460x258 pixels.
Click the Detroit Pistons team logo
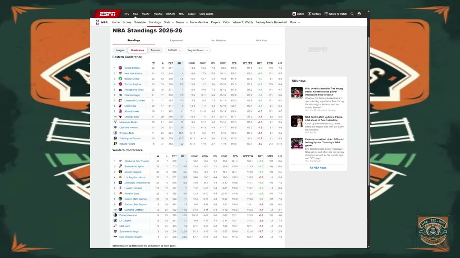click(120, 68)
